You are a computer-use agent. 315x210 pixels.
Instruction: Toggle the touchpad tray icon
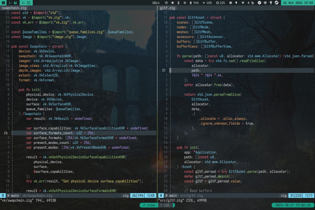click(x=253, y=2)
